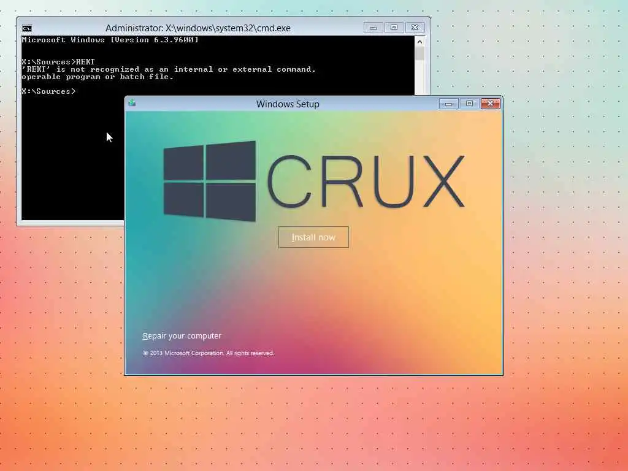The image size is (628, 471).
Task: Close the Windows Setup window
Action: click(x=490, y=104)
